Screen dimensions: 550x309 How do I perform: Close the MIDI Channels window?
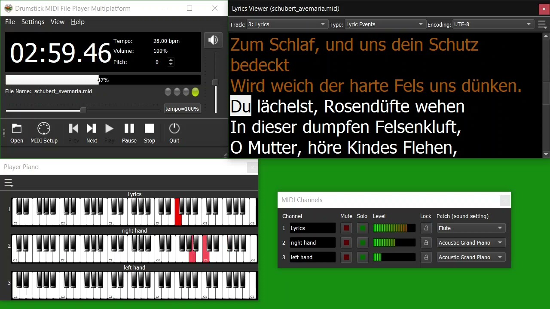coord(505,200)
